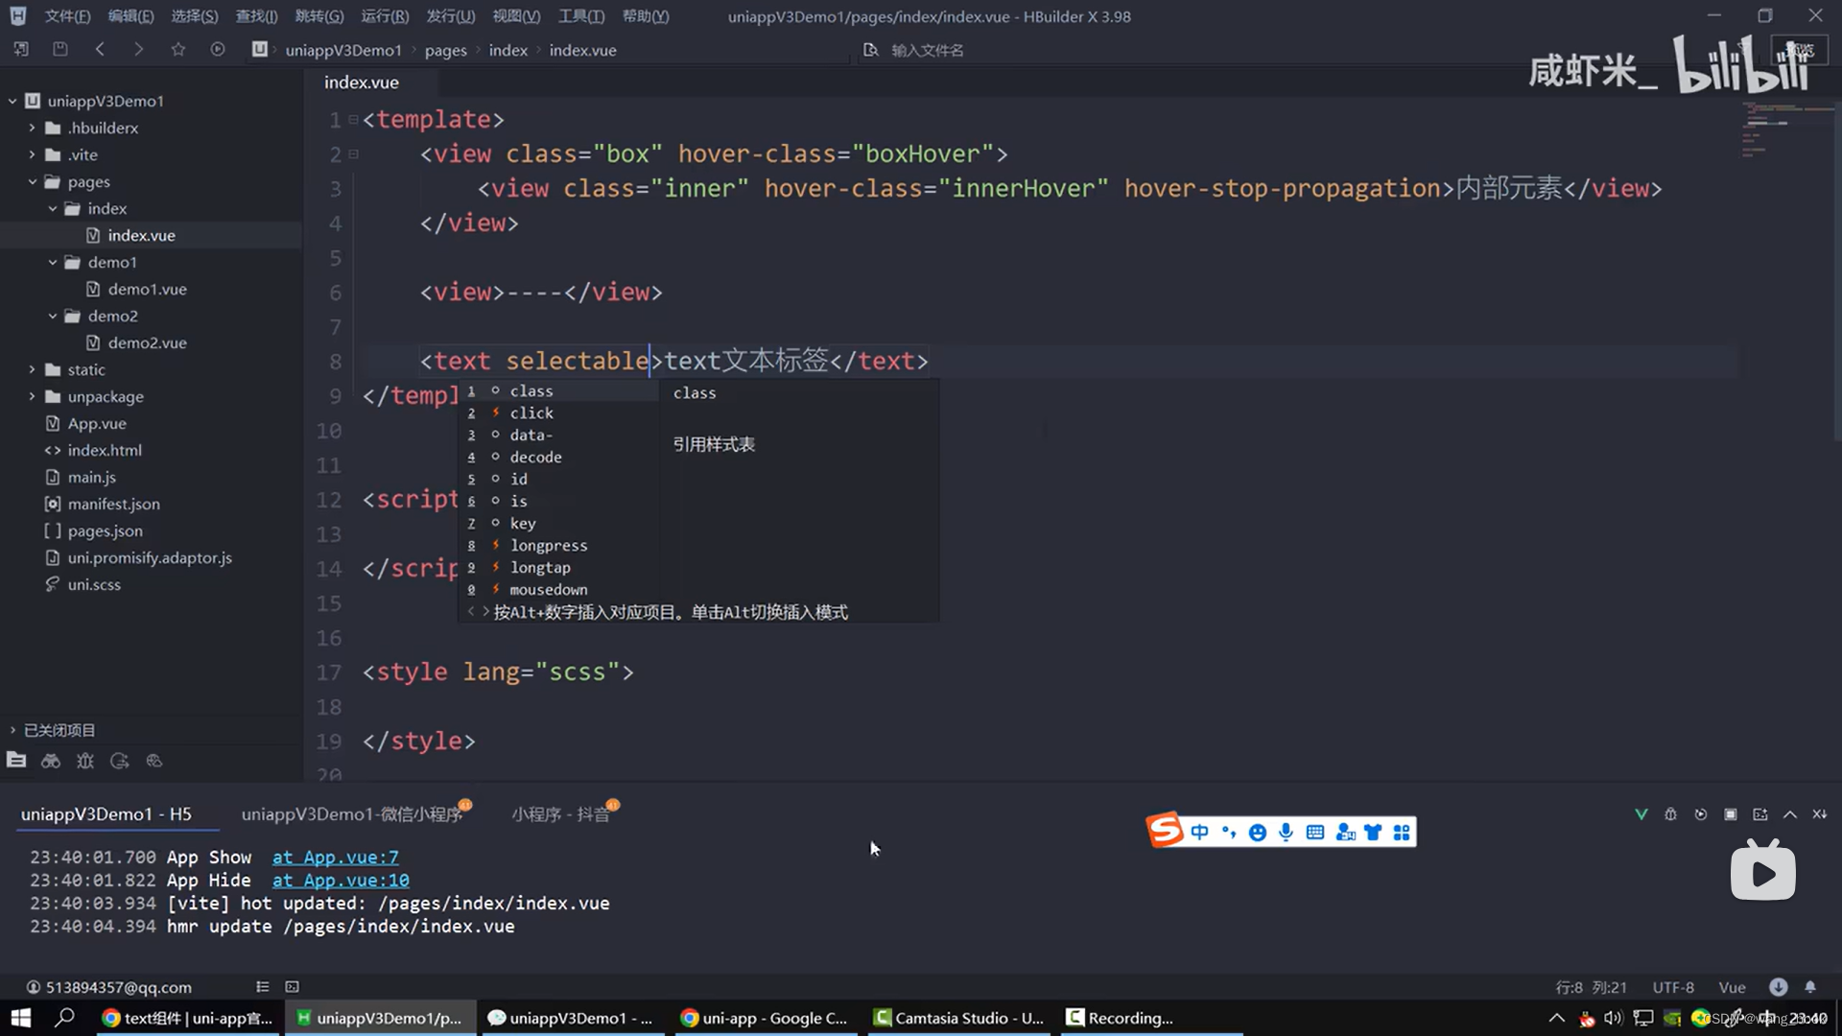Collapse the demo2 folder
Image resolution: width=1842 pixels, height=1036 pixels.
click(x=53, y=316)
